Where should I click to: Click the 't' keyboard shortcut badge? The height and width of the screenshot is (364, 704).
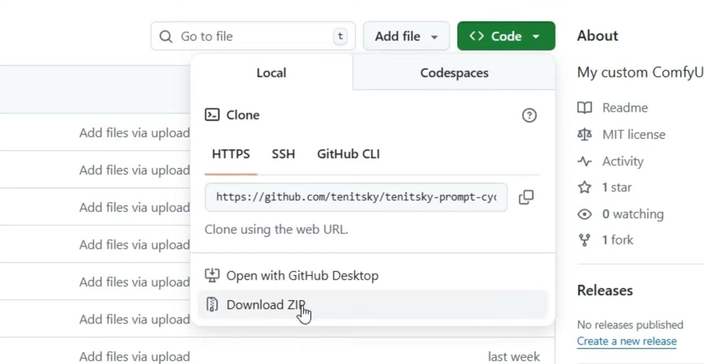tap(340, 36)
